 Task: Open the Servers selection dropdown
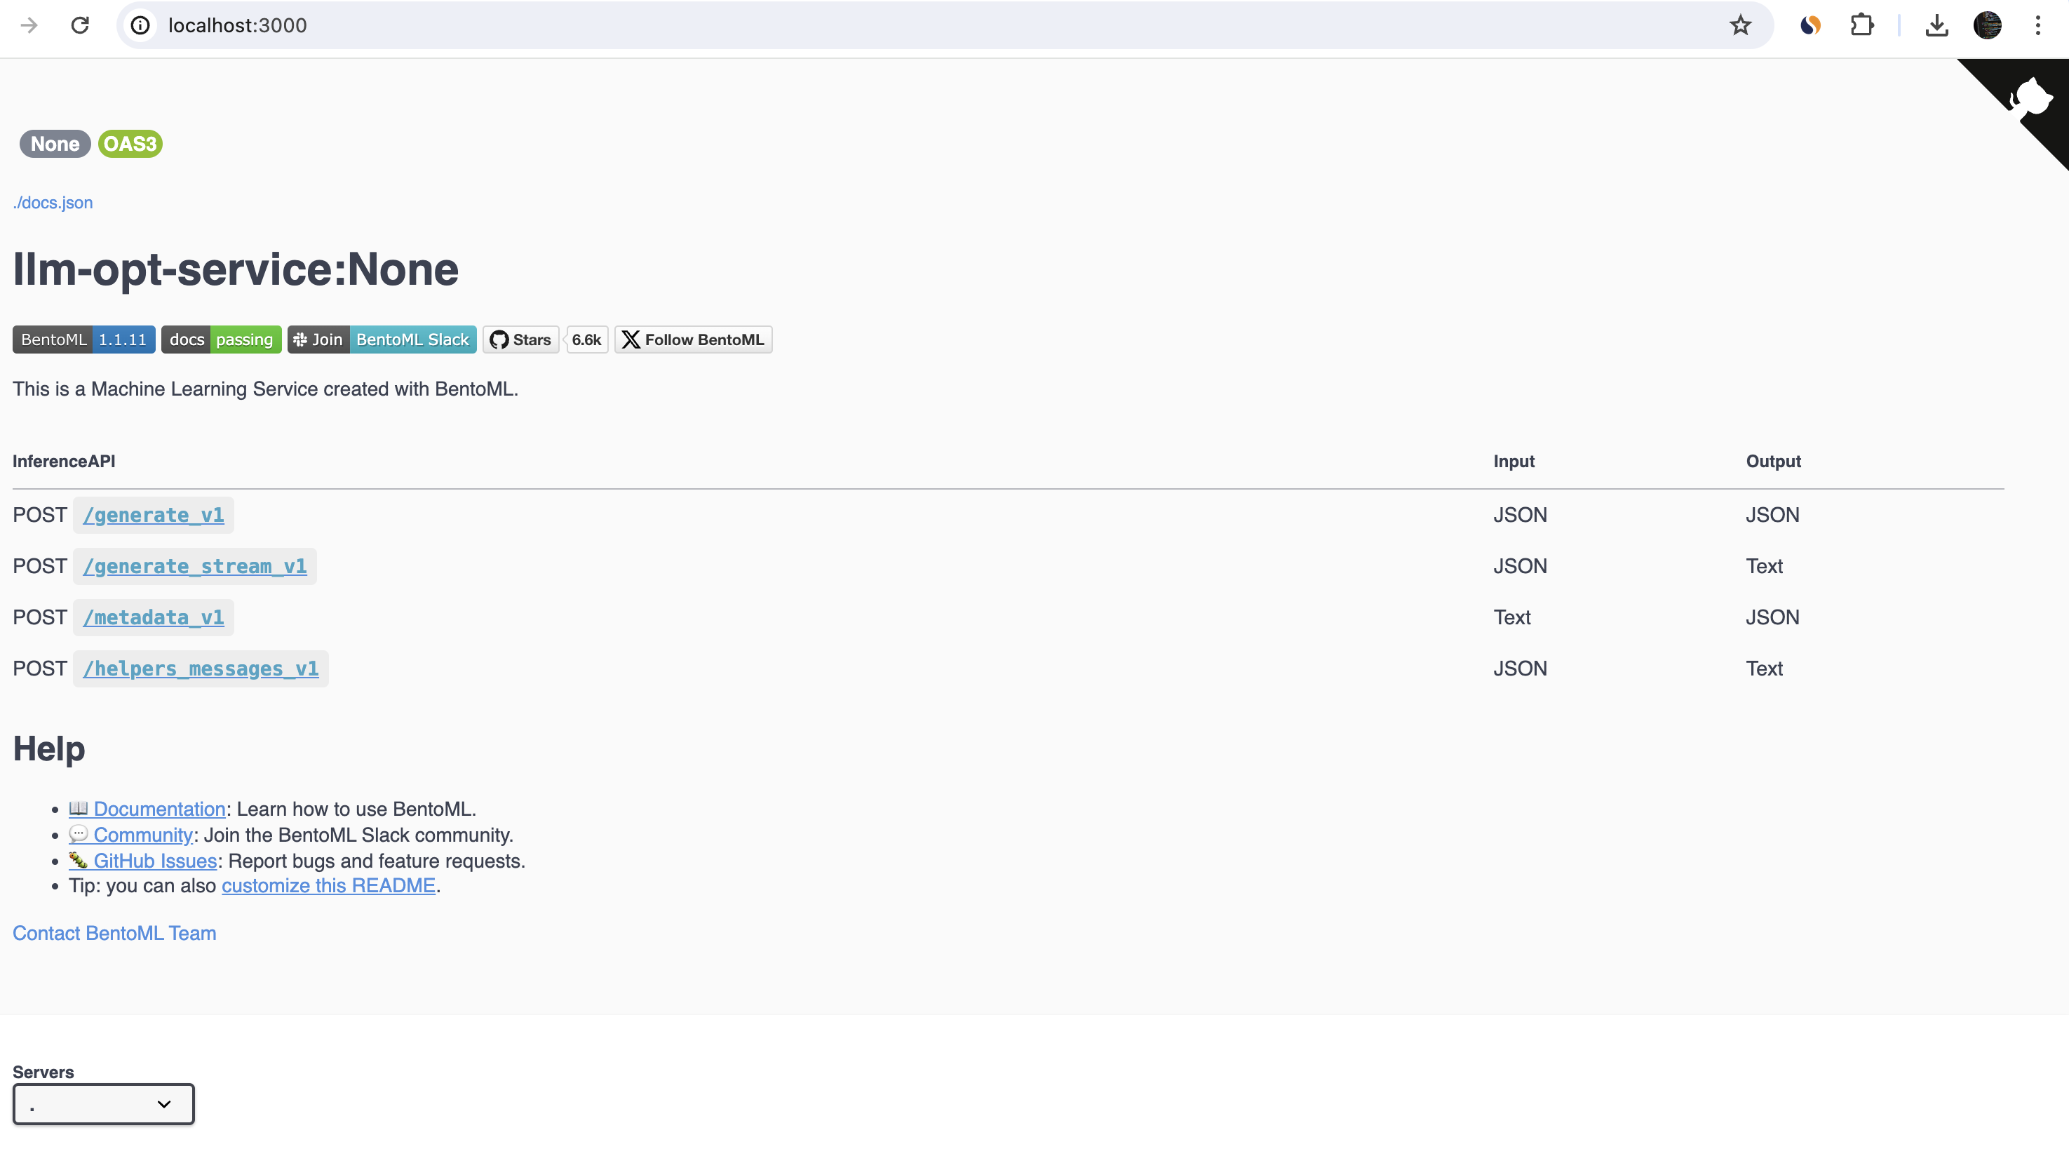pyautogui.click(x=103, y=1104)
